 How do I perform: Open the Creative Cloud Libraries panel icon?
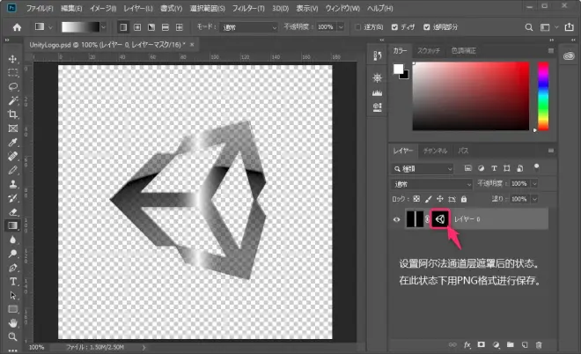click(569, 56)
